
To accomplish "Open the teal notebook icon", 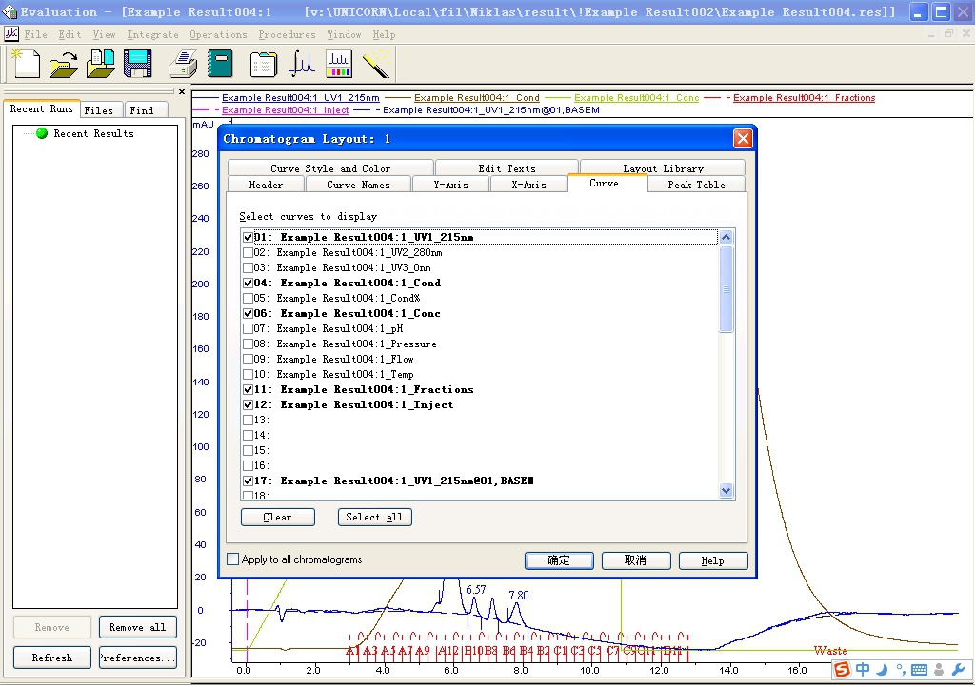I will tap(221, 64).
